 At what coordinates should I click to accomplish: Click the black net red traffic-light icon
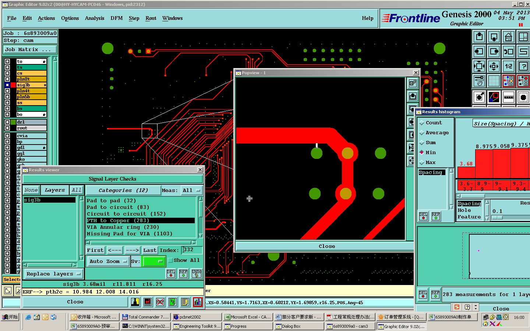[523, 81]
